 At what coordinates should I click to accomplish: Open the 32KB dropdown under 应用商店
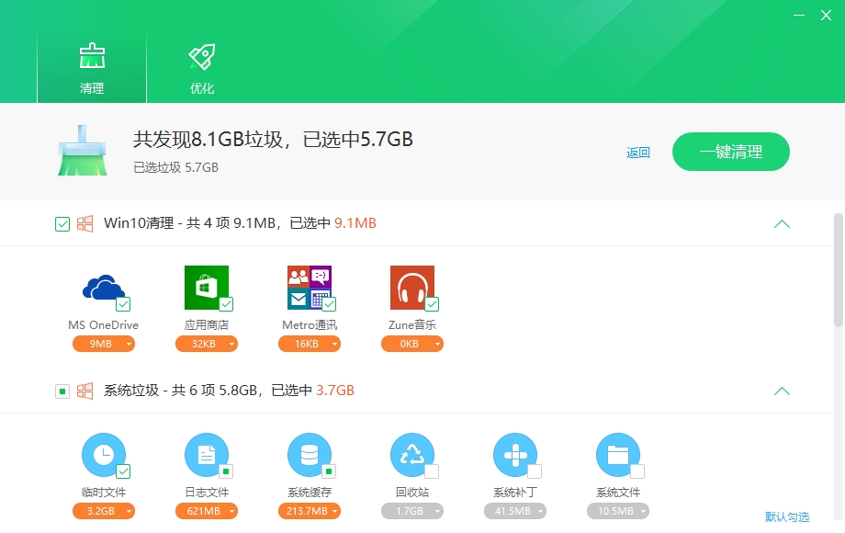pyautogui.click(x=207, y=344)
